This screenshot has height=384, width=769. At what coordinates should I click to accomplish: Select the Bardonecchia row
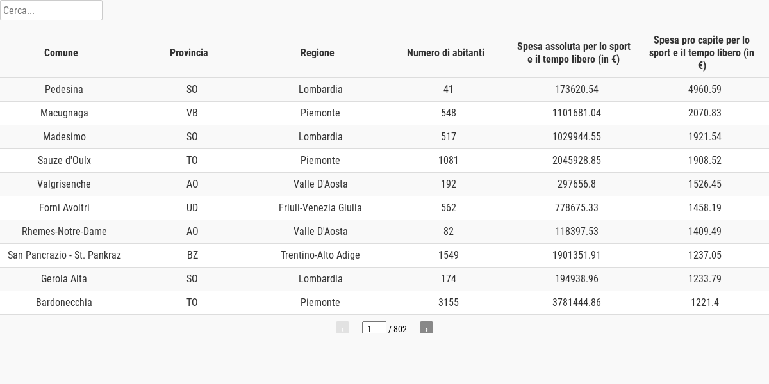coord(384,303)
